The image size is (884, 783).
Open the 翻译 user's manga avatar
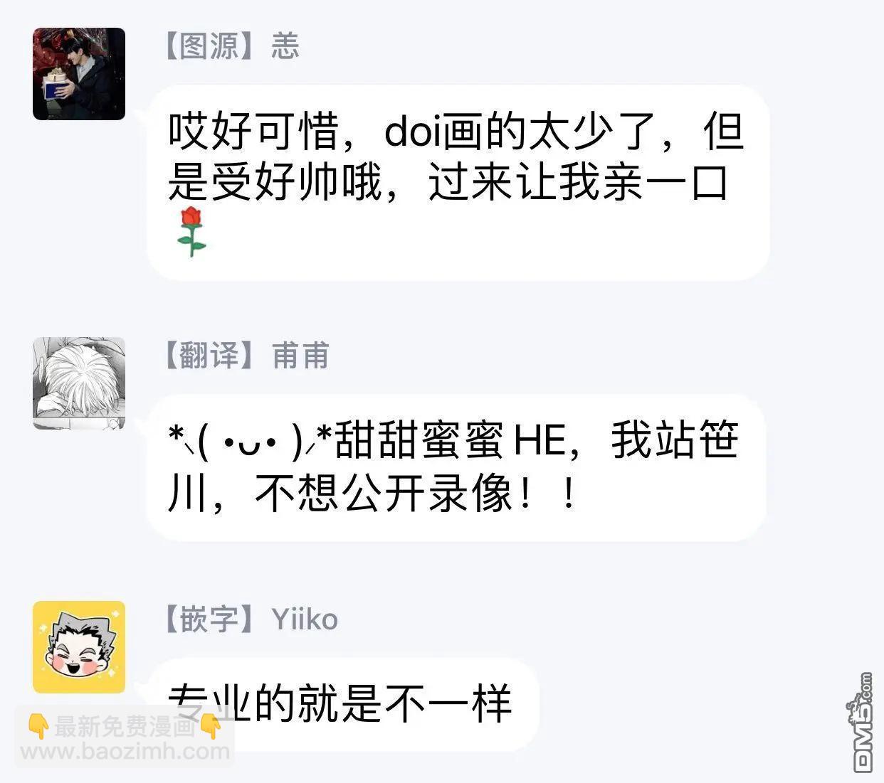click(x=79, y=383)
